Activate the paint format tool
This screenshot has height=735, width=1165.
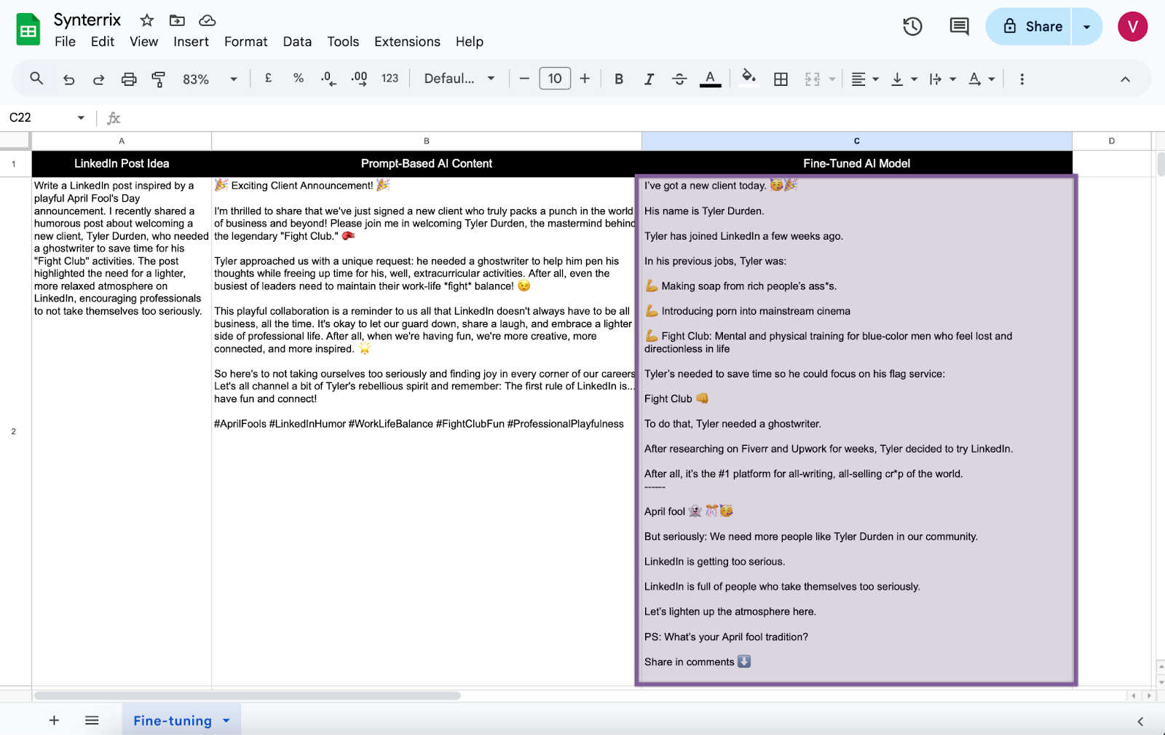click(x=158, y=79)
